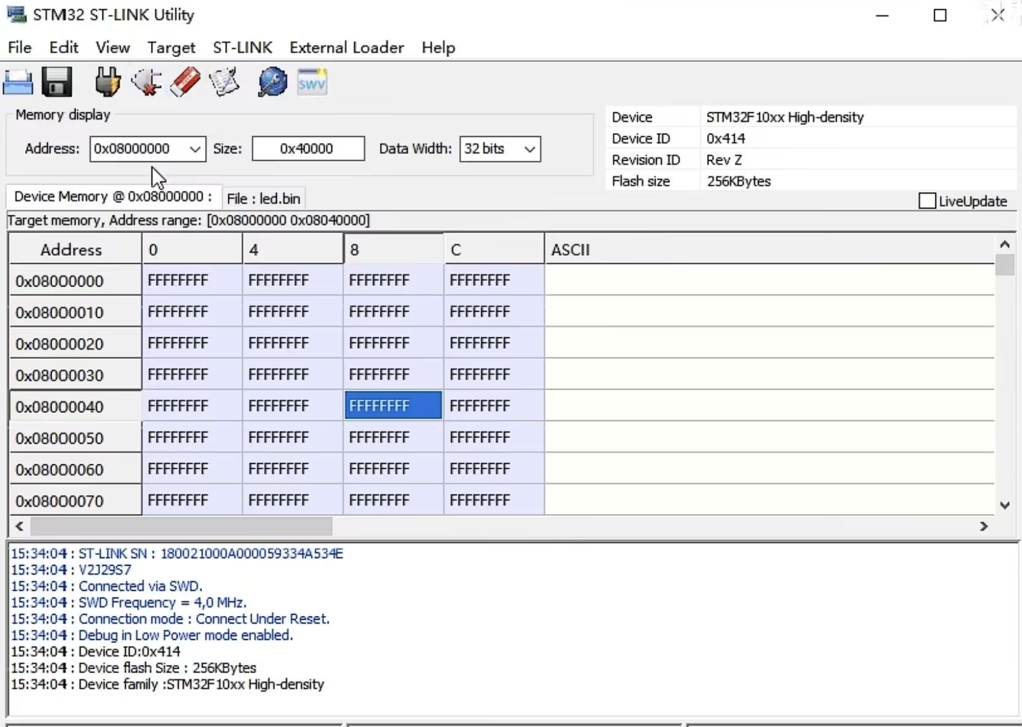Select row address 0x08000040
Viewport: 1022px width, 727px height.
[x=75, y=406]
